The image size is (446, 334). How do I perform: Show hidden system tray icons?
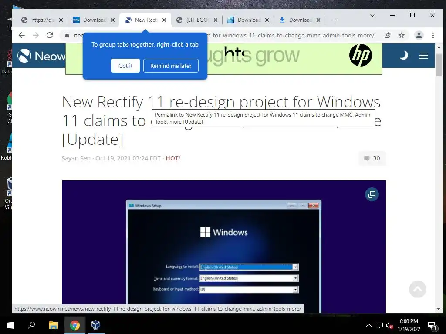coord(368,325)
